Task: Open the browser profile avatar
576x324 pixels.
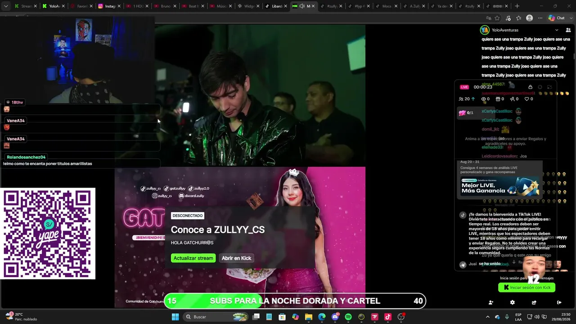Action: point(530,18)
